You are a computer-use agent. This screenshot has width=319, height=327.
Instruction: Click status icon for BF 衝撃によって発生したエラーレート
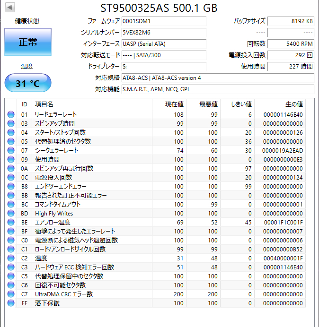coord(11,231)
